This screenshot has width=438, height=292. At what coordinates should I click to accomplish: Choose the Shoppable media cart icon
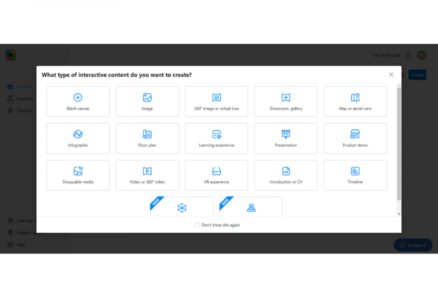[78, 171]
